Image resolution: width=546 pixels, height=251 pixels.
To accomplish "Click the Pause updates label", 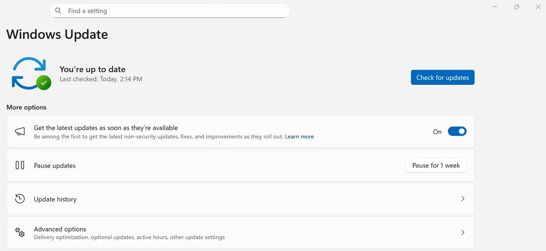I will click(55, 166).
